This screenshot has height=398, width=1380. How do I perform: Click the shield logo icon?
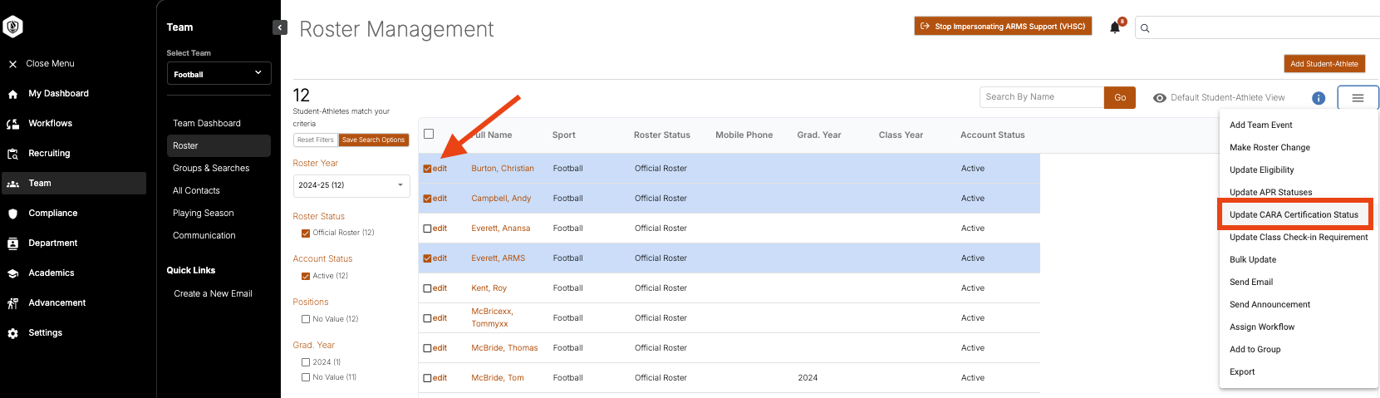(12, 27)
